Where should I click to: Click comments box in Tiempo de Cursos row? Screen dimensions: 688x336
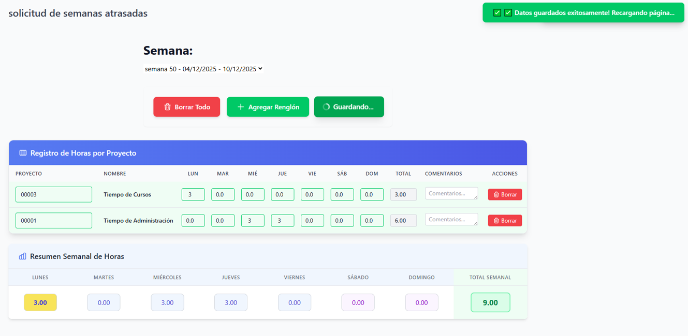[x=451, y=193]
